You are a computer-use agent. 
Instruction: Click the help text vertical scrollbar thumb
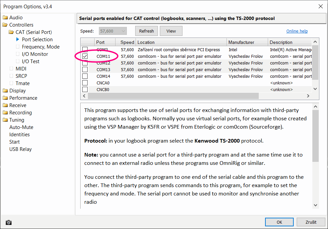(x=315, y=136)
